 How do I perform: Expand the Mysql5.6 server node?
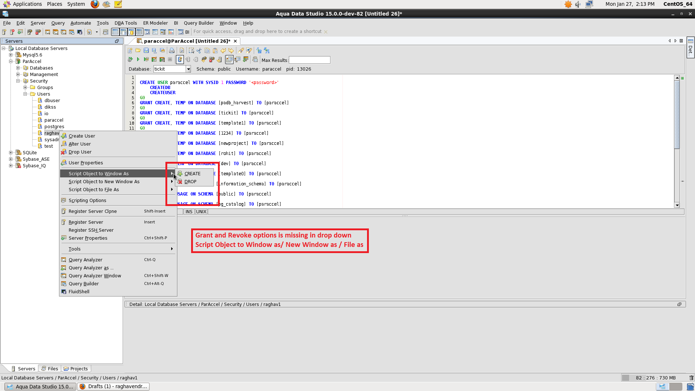(x=11, y=55)
